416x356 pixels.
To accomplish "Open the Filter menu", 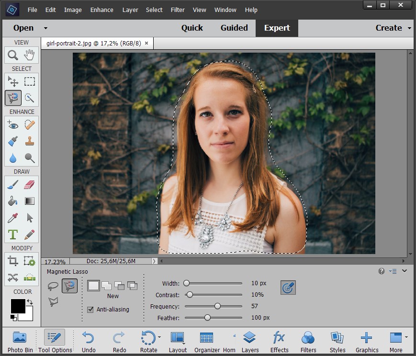I will [x=178, y=10].
